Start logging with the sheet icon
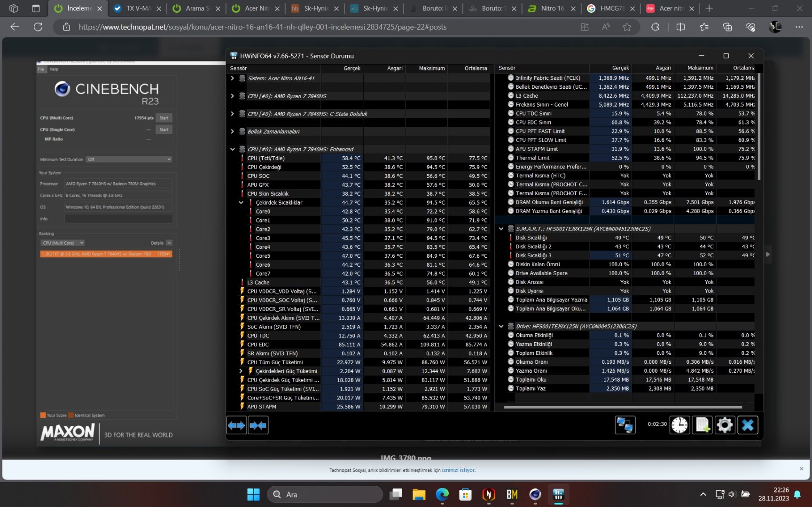Image resolution: width=812 pixels, height=507 pixels. click(x=702, y=425)
